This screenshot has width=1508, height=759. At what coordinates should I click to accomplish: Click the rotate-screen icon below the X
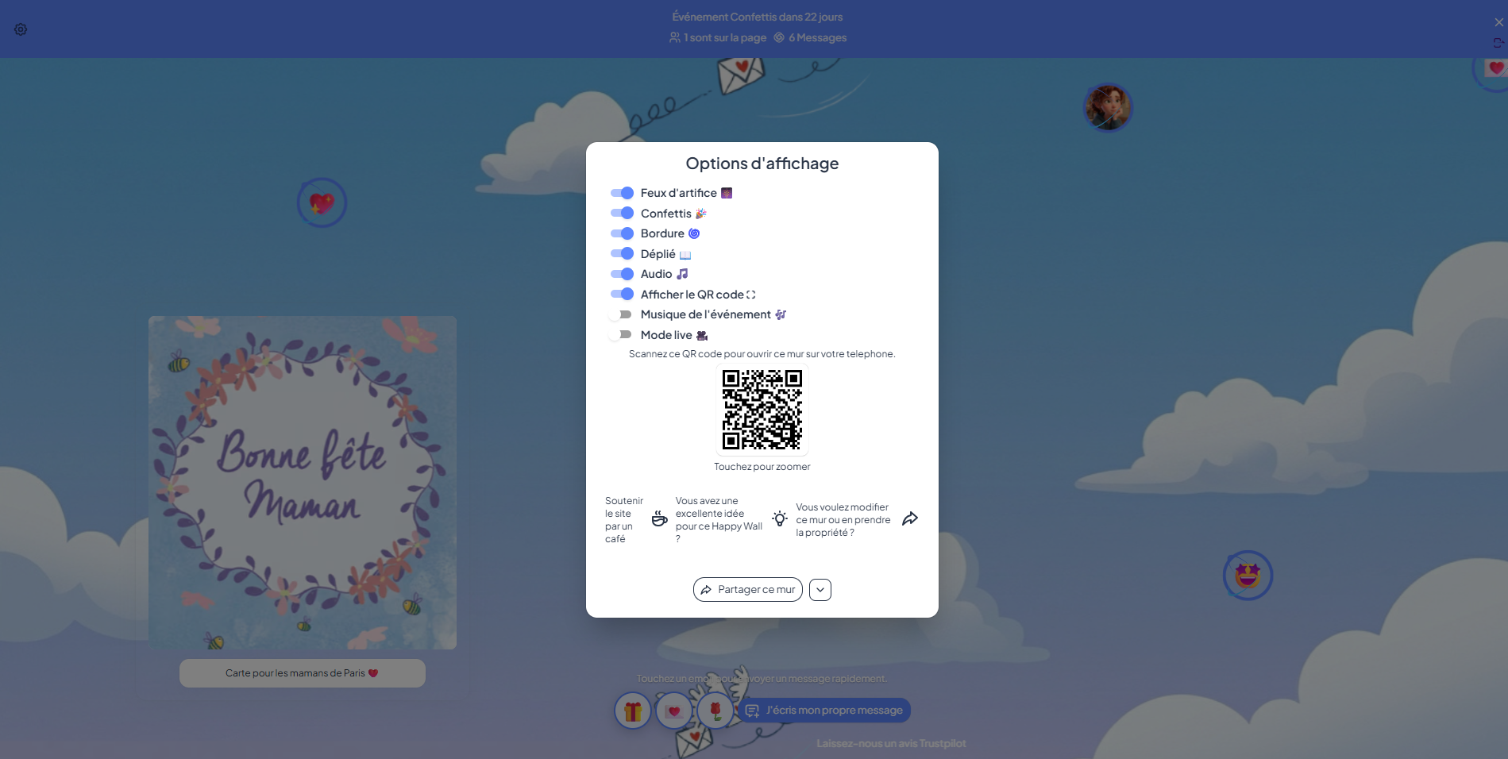click(1498, 43)
